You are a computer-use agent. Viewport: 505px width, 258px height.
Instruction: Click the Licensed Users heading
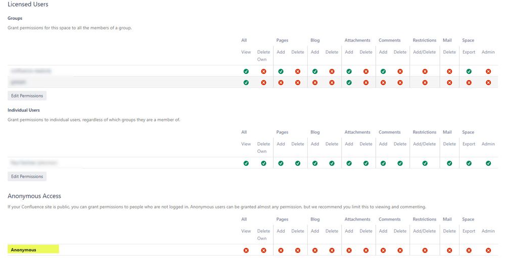coord(28,4)
